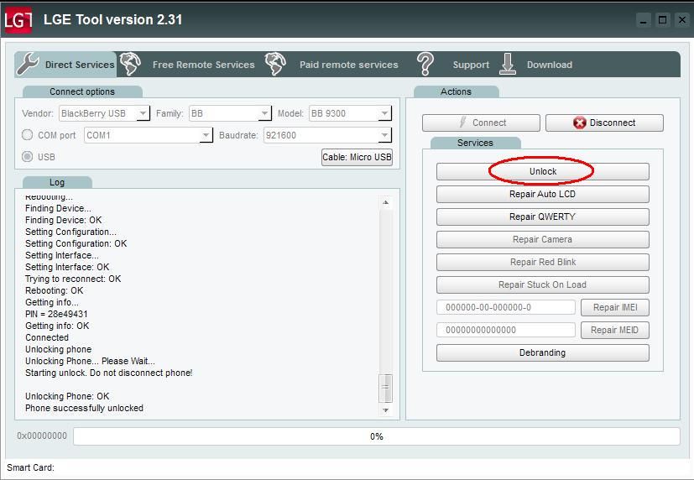
Task: Click Repair Auto LCD button
Action: pyautogui.click(x=543, y=194)
